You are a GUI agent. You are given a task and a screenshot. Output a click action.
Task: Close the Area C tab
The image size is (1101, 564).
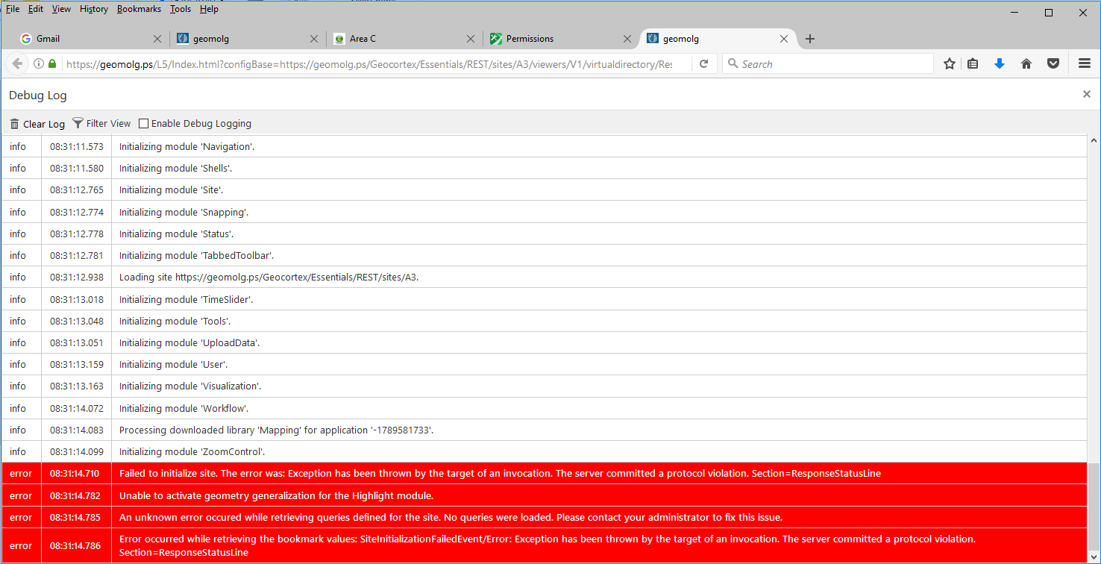[471, 39]
